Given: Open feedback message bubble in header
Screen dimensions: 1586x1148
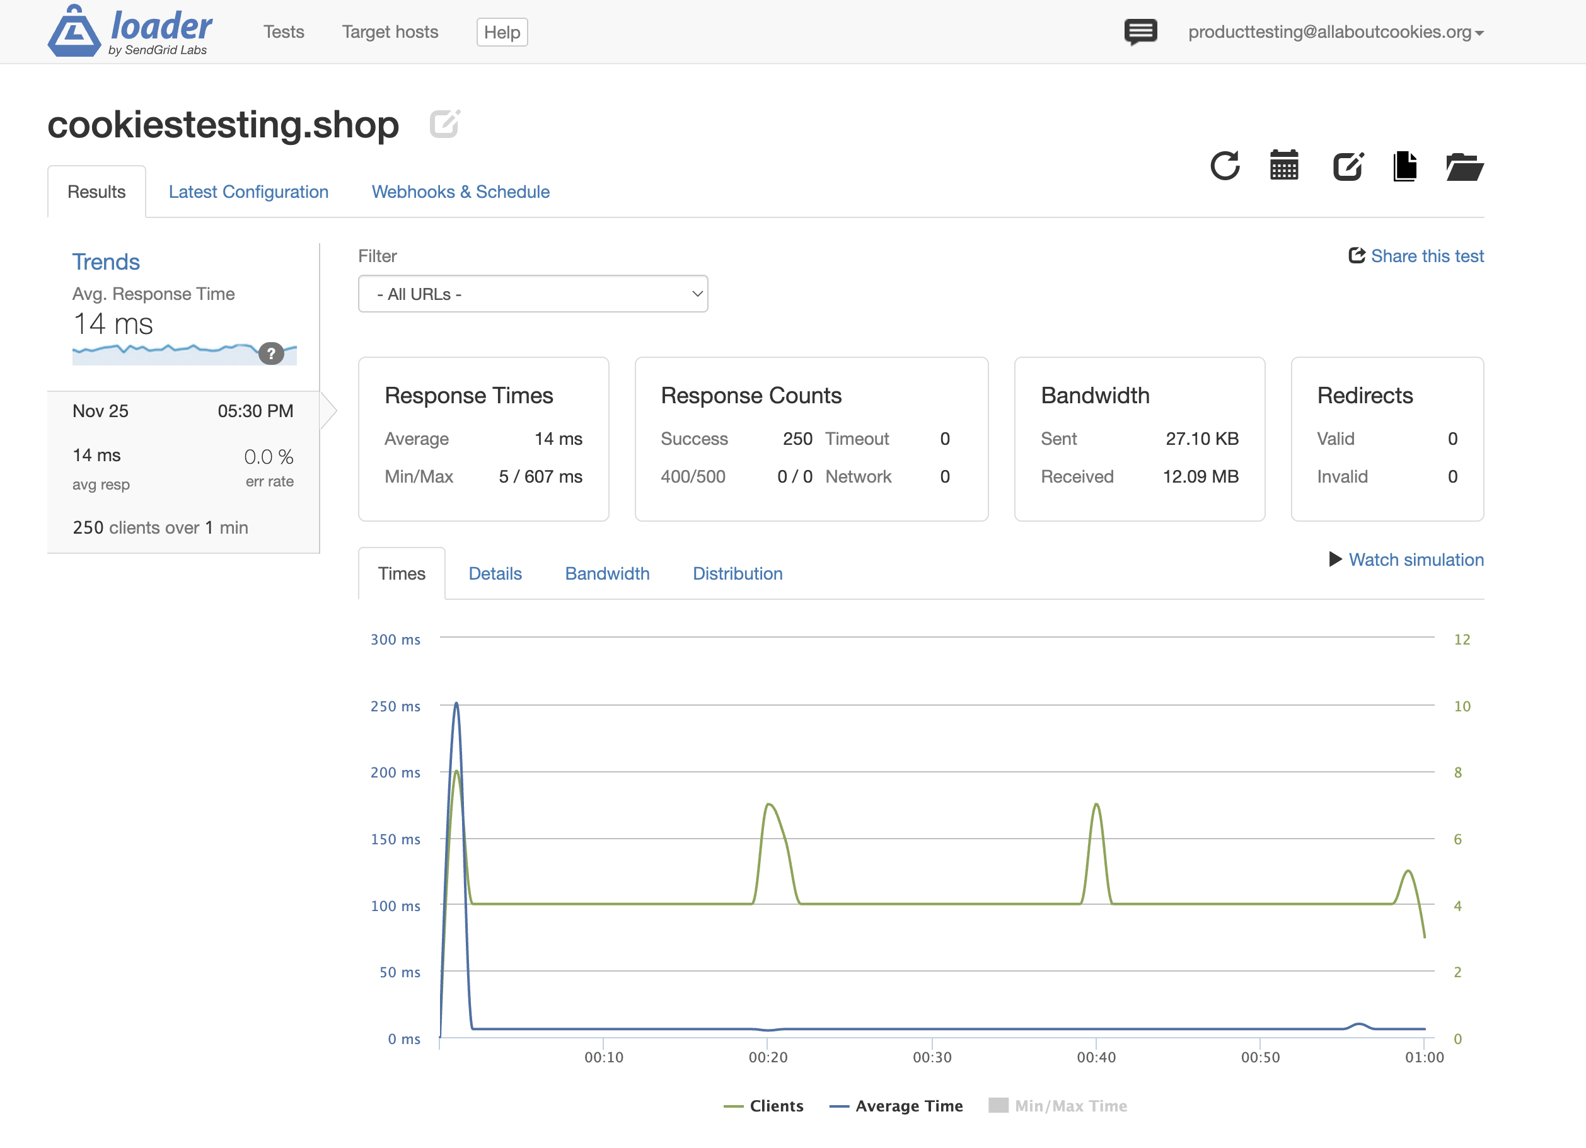Looking at the screenshot, I should [x=1140, y=32].
